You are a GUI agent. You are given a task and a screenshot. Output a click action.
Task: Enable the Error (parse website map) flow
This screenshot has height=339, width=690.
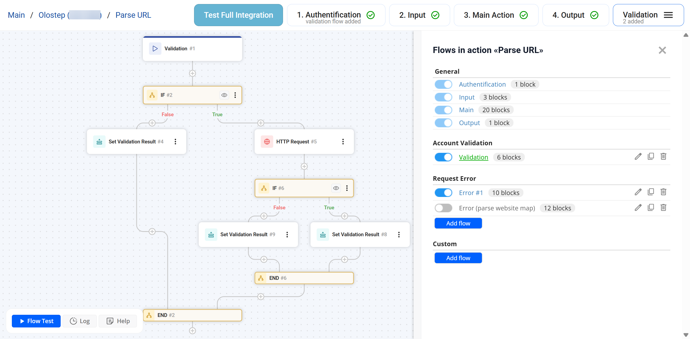click(443, 208)
